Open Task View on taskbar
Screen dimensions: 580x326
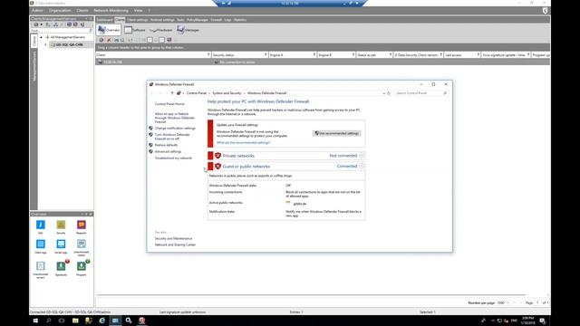(62, 321)
